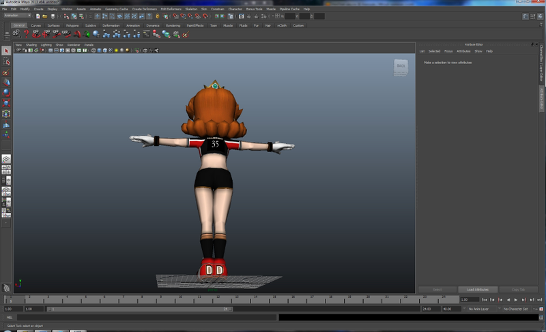546x332 pixels.
Task: Activate the Move tool in toolbox
Action: pos(6,82)
